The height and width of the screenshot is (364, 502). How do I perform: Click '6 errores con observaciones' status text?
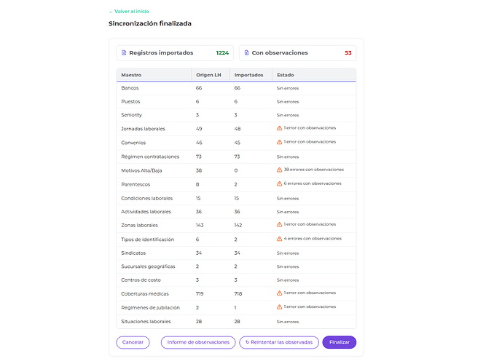tap(313, 183)
